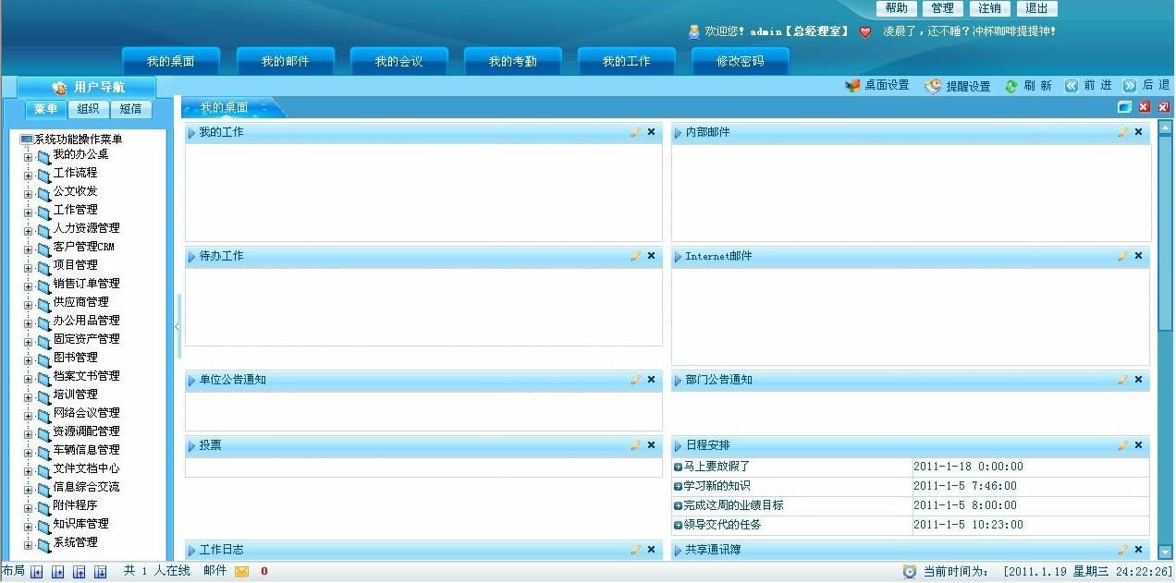
Task: Switch to the 短信 sidebar tab
Action: [130, 109]
